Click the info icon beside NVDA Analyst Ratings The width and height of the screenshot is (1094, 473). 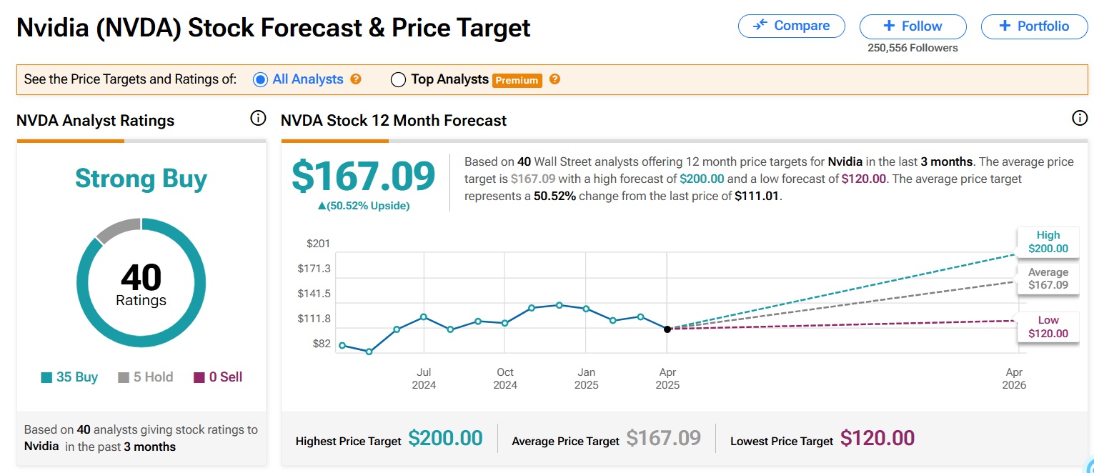[x=258, y=119]
